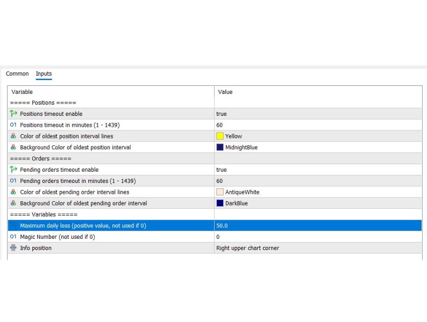The height and width of the screenshot is (322, 427).
Task: Click the integer icon next to Pending orders timeout in minutes
Action: 13,180
